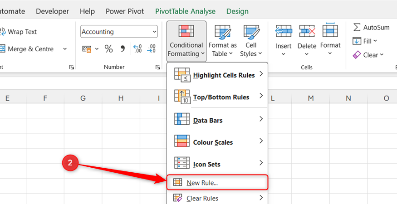The height and width of the screenshot is (204, 397).
Task: Open the Accounting number format combo box
Action: point(119,32)
